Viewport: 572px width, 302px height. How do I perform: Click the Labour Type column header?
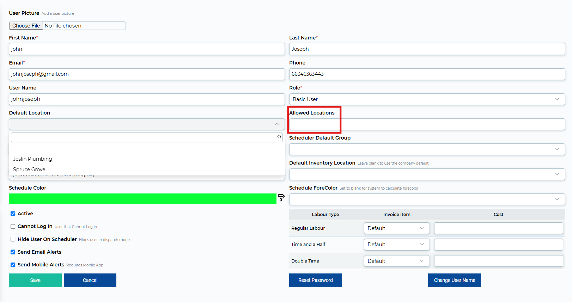(325, 214)
